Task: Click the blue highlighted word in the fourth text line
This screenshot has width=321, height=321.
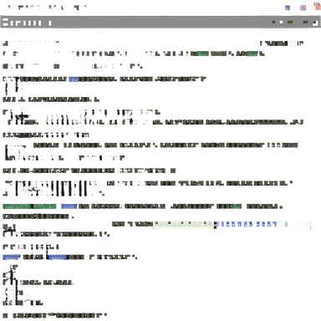Action: point(74,79)
